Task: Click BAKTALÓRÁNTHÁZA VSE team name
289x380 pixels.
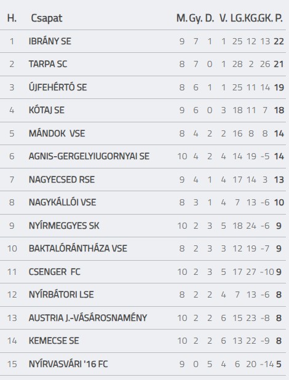Action: (x=78, y=248)
